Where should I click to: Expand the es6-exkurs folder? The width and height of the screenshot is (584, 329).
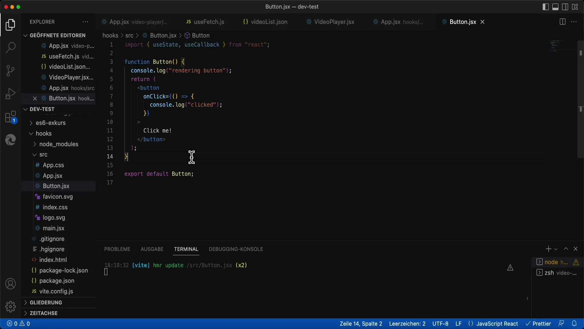pos(50,123)
